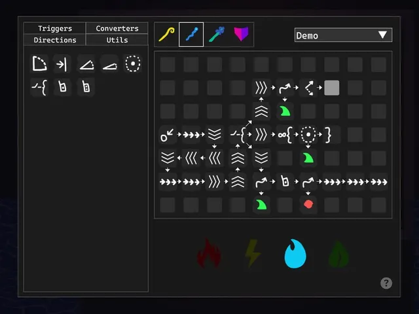The width and height of the screenshot is (419, 314).
Task: Select the red blob node
Action: pos(308,205)
